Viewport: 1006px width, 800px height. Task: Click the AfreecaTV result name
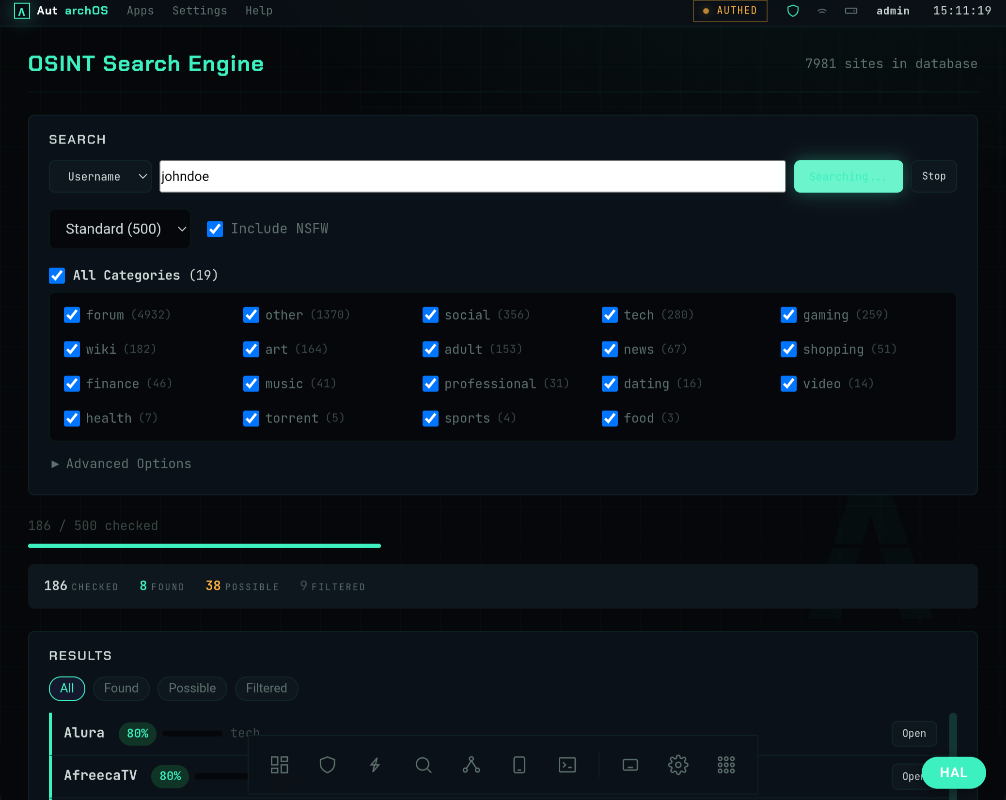point(100,776)
